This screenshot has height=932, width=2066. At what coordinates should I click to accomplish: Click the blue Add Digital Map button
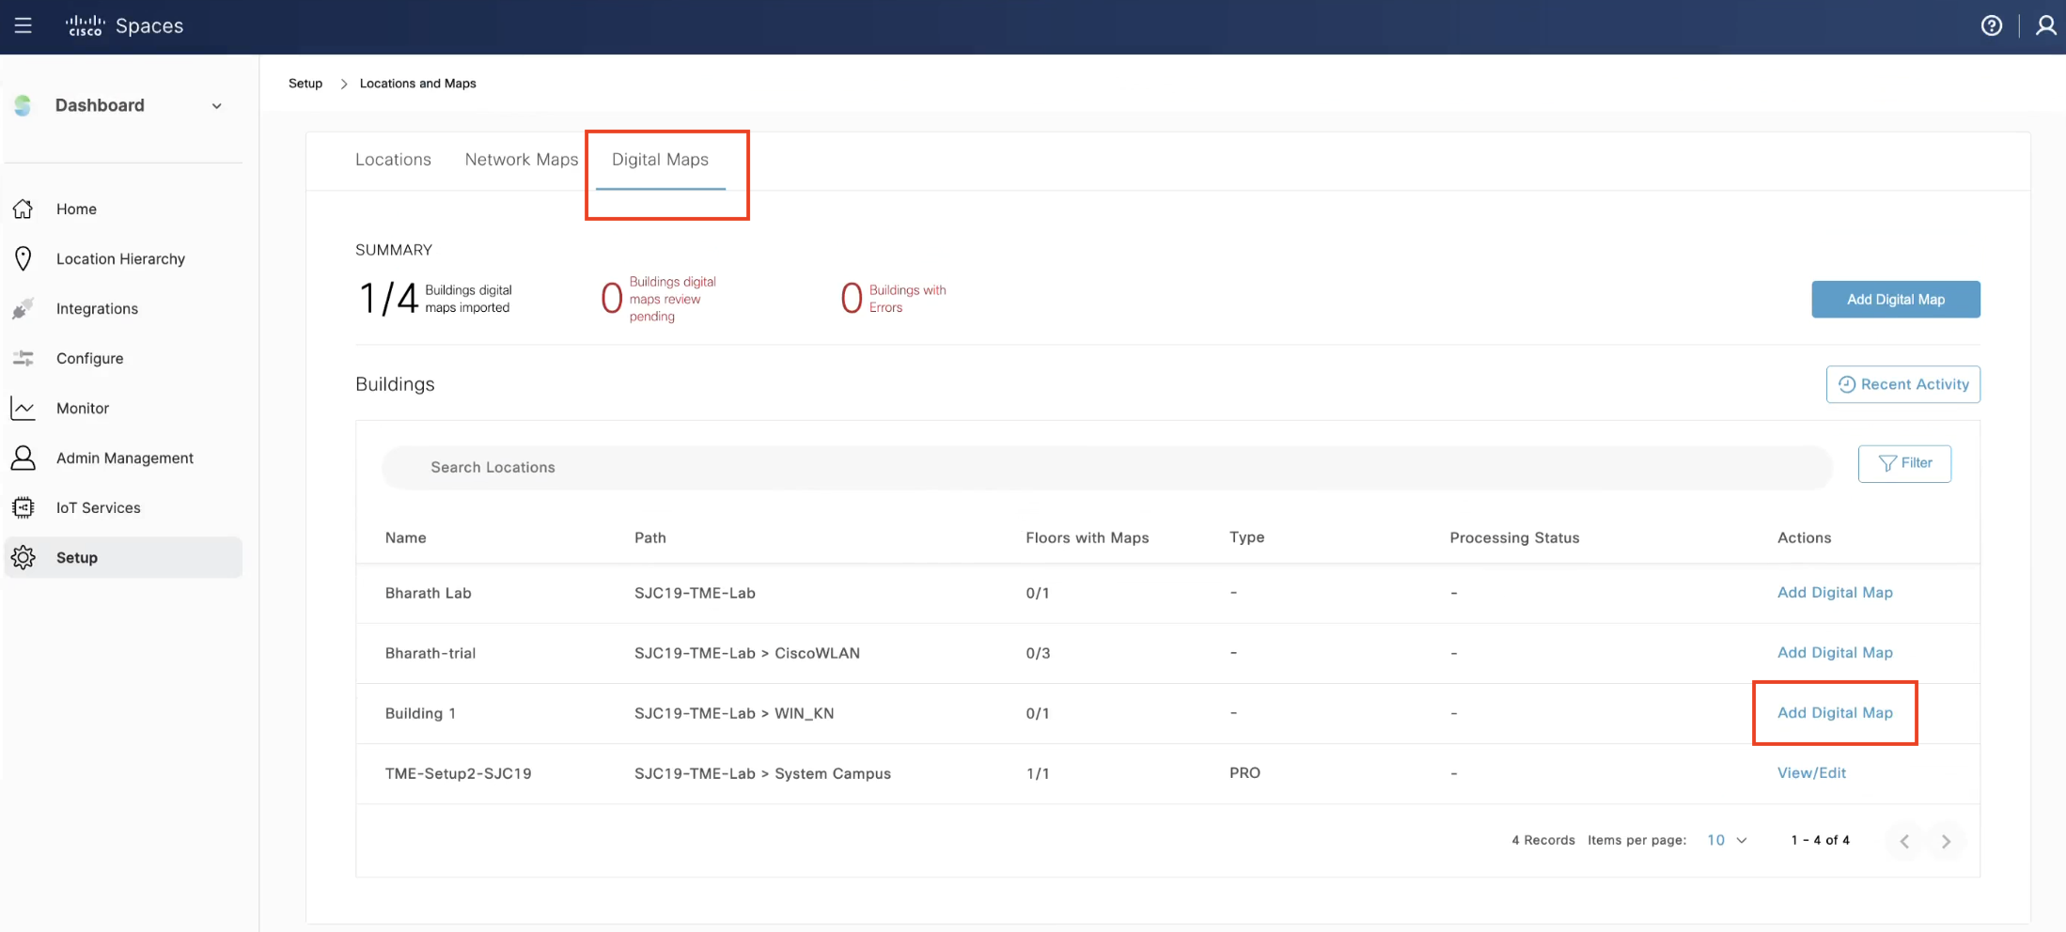pyautogui.click(x=1895, y=299)
